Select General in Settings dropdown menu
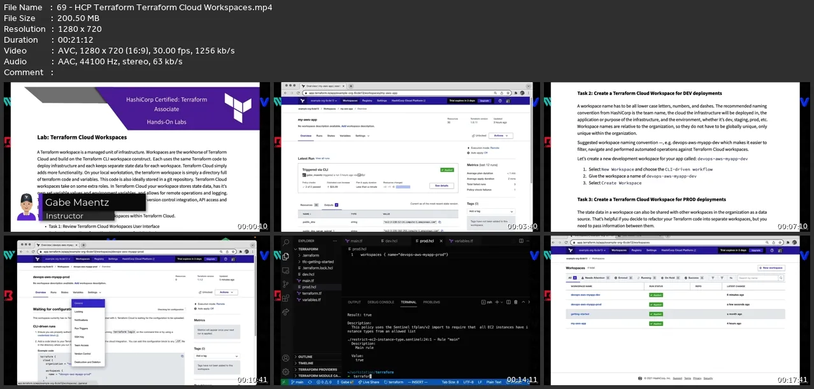This screenshot has width=814, height=389. (88, 303)
